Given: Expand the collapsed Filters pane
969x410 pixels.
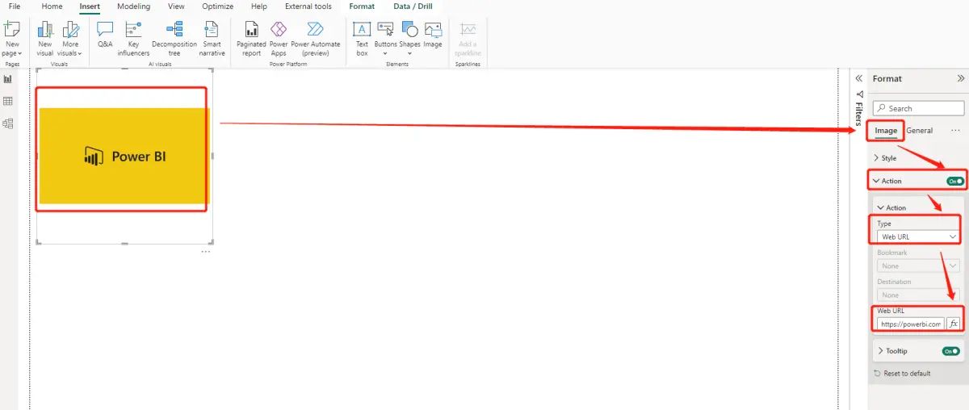Looking at the screenshot, I should 859,78.
